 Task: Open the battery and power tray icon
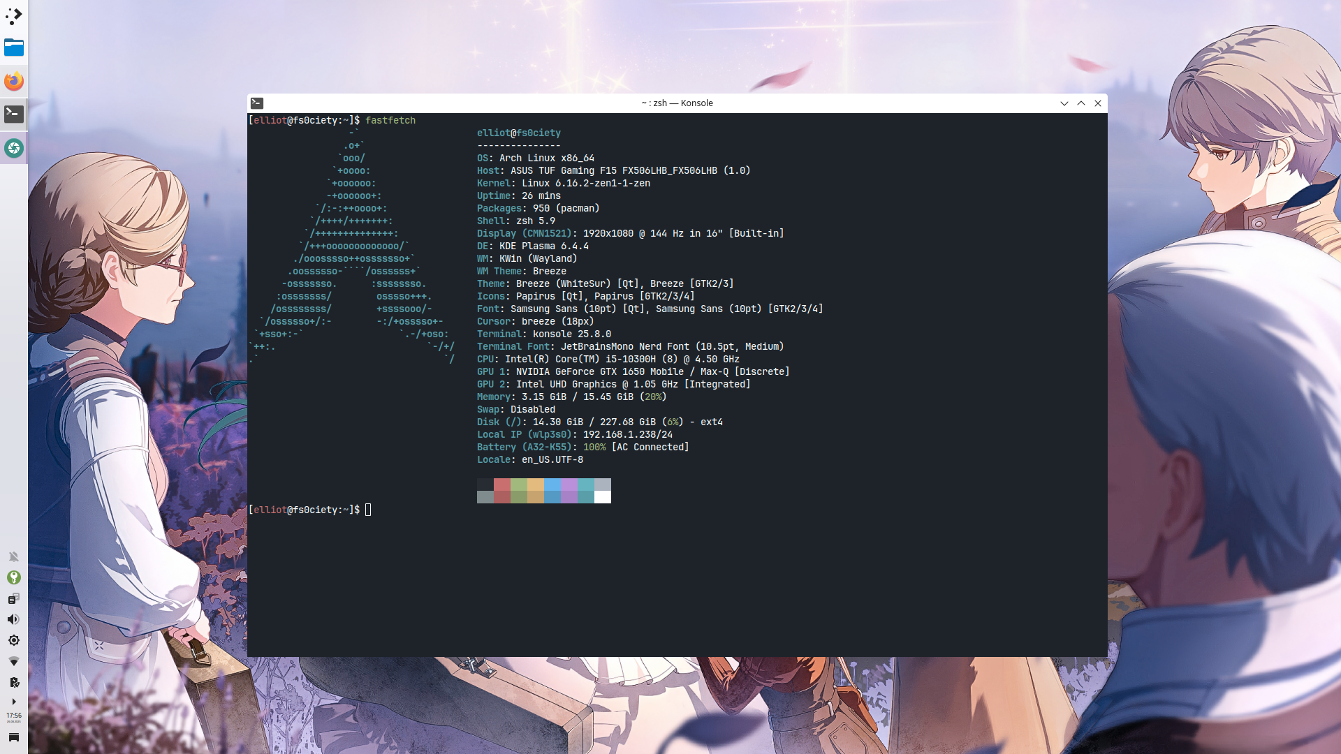[x=14, y=682]
